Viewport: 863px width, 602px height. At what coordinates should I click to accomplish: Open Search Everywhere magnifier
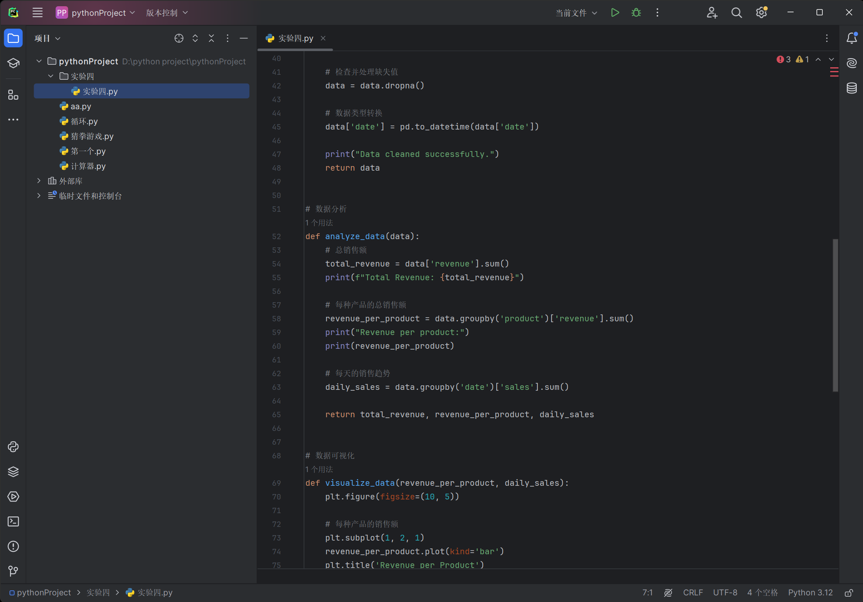[x=736, y=12]
